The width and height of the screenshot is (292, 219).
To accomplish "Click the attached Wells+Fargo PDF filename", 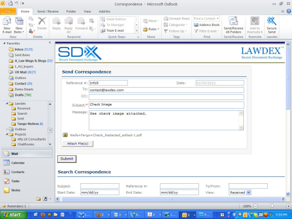I will [x=106, y=135].
